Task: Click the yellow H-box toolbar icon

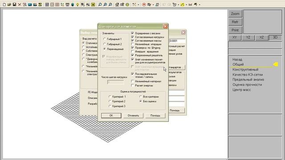Action: pyautogui.click(x=93, y=4)
